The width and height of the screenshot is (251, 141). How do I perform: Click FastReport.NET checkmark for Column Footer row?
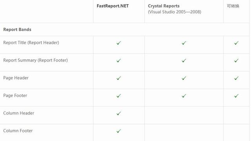point(118,131)
